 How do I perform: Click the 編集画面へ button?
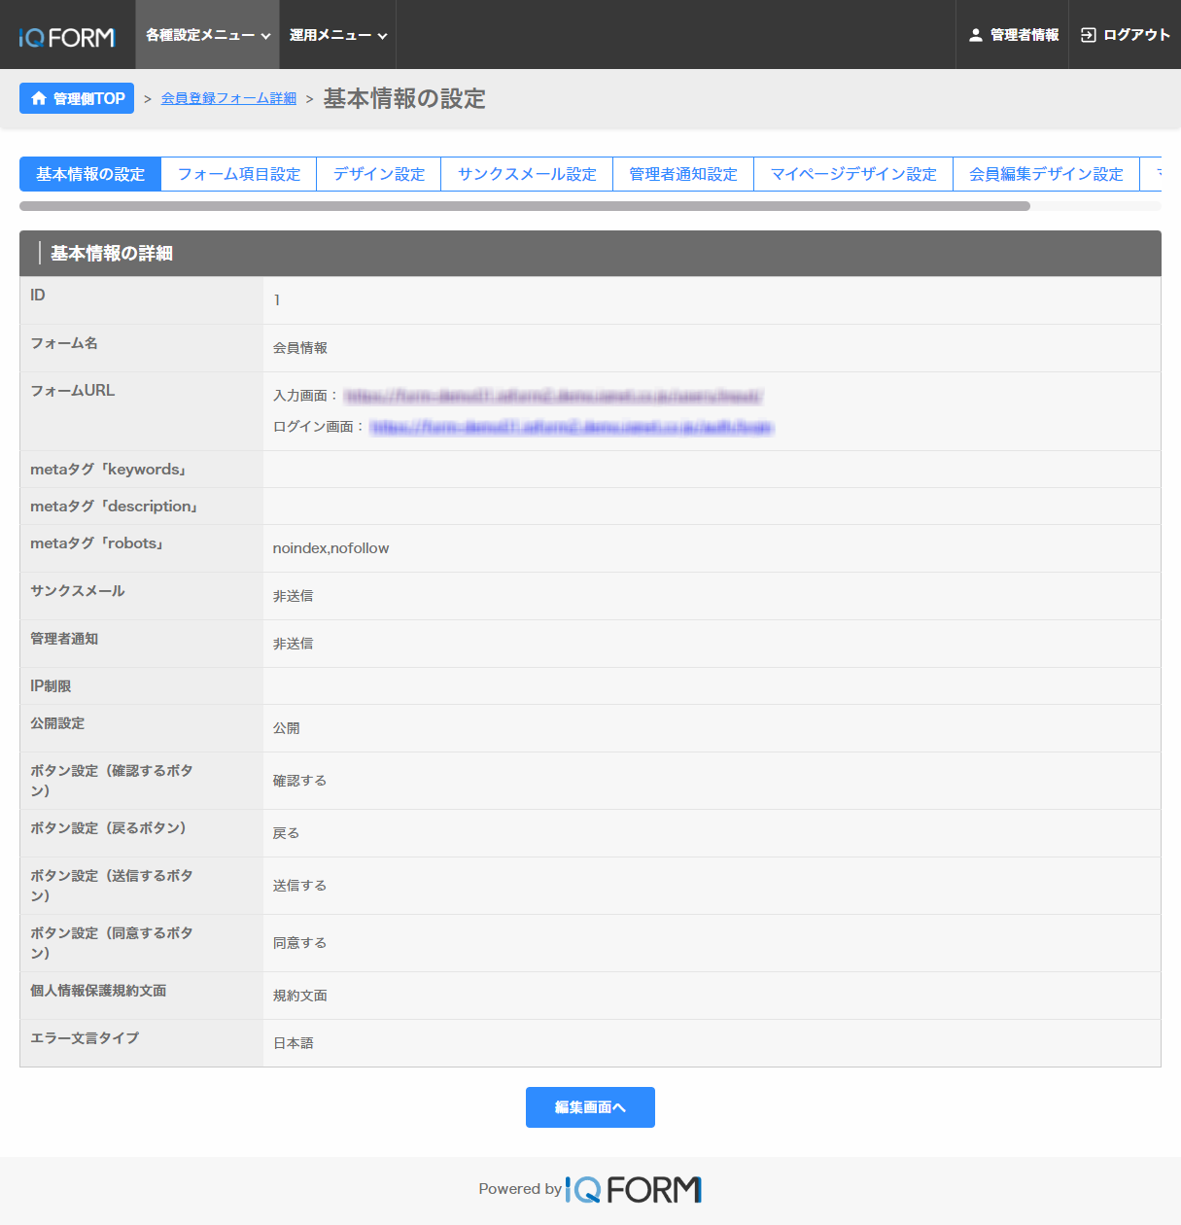pyautogui.click(x=590, y=1107)
